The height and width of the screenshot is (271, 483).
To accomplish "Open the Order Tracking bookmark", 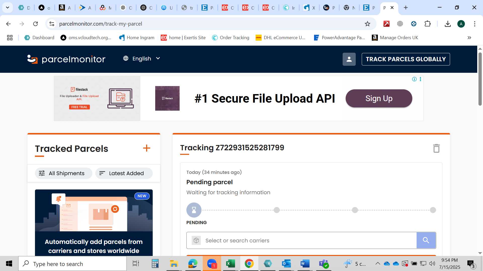I will pyautogui.click(x=230, y=38).
